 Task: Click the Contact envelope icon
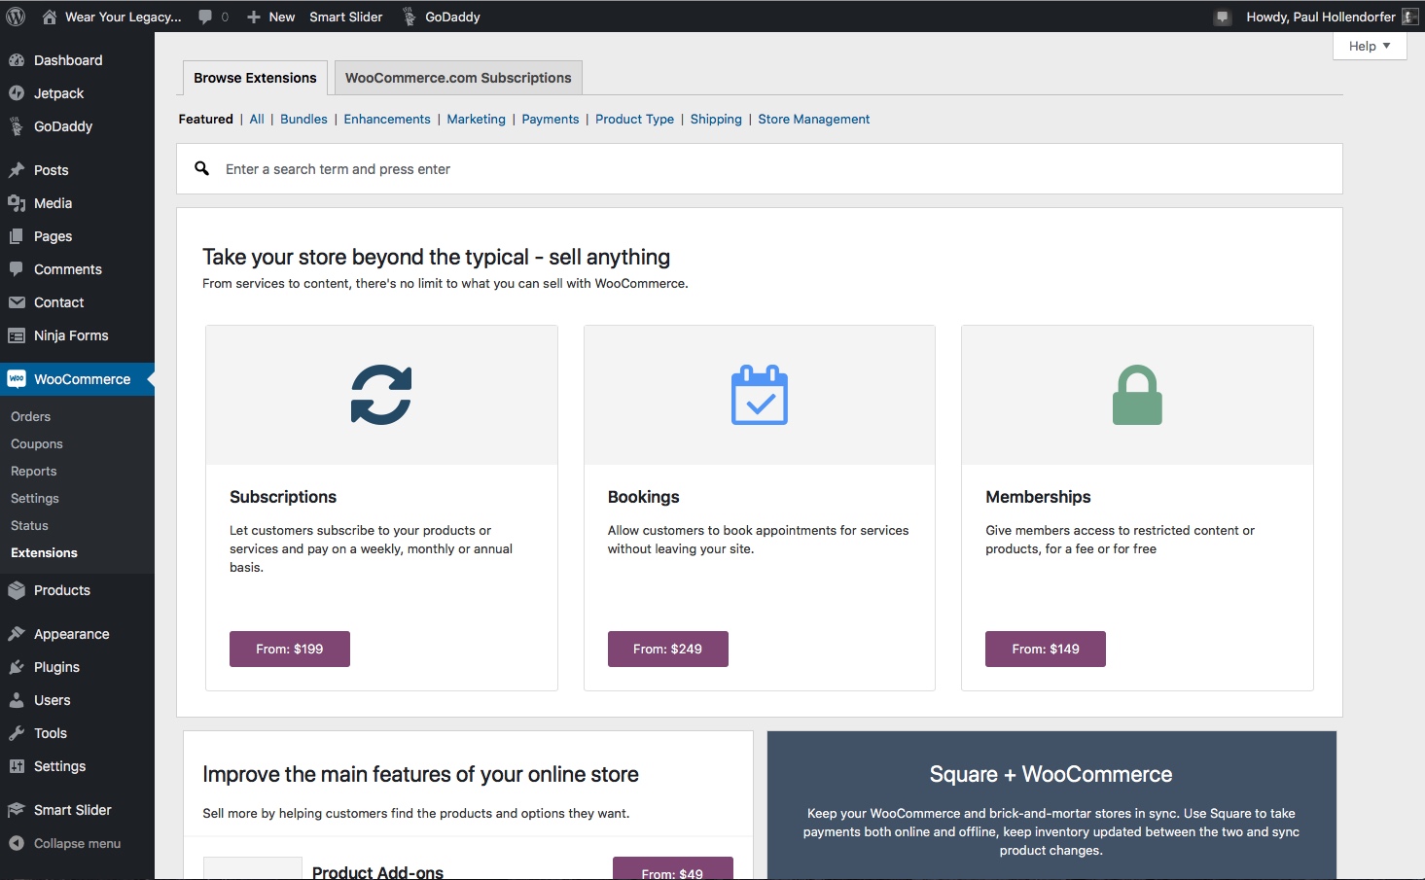coord(17,302)
